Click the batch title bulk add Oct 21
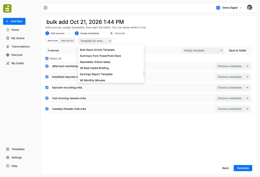The image size is (260, 177). pyautogui.click(x=85, y=22)
